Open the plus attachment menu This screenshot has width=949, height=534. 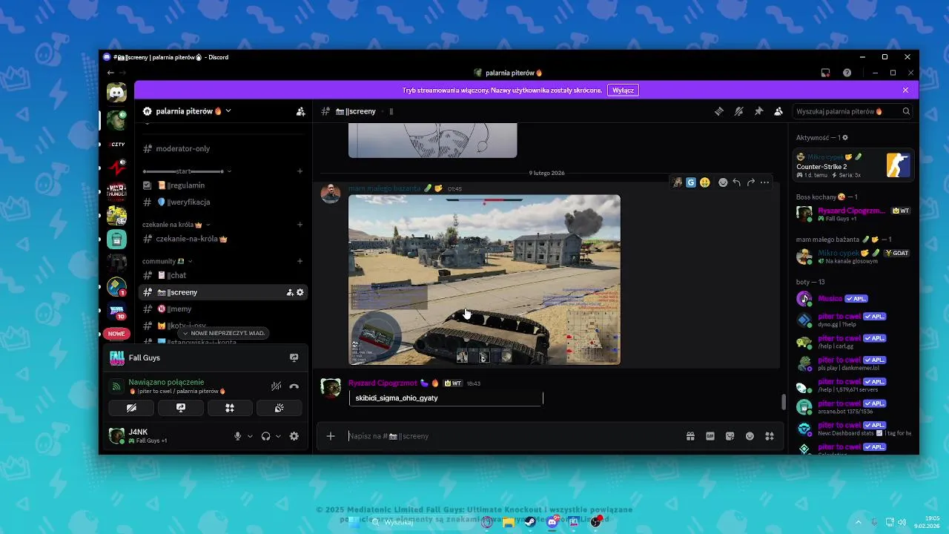[x=331, y=436]
